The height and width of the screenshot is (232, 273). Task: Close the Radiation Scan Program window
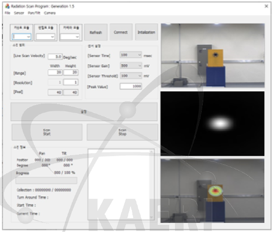[266, 6]
